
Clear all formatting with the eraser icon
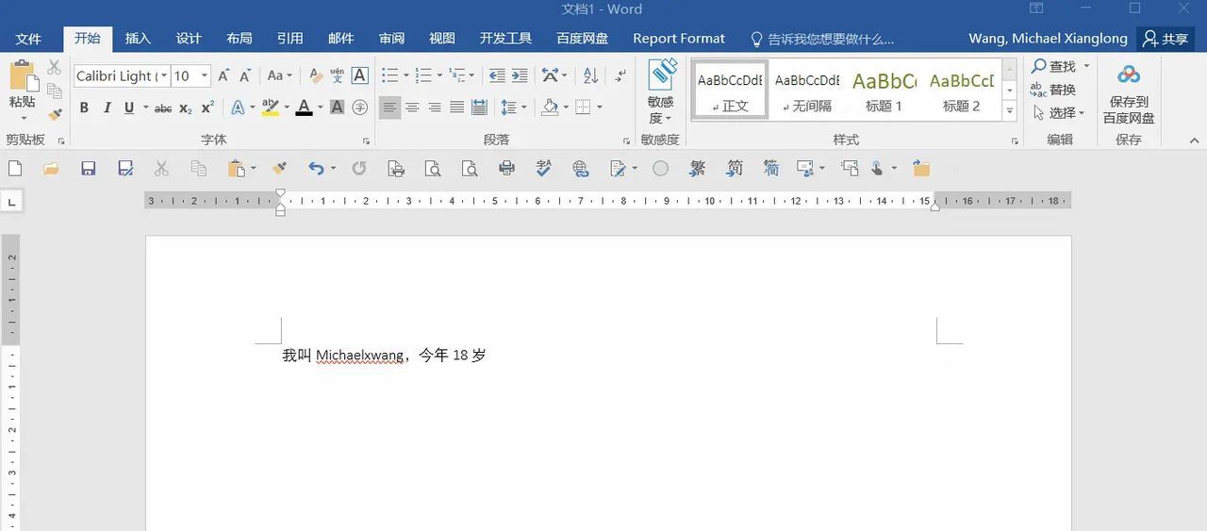pos(316,75)
